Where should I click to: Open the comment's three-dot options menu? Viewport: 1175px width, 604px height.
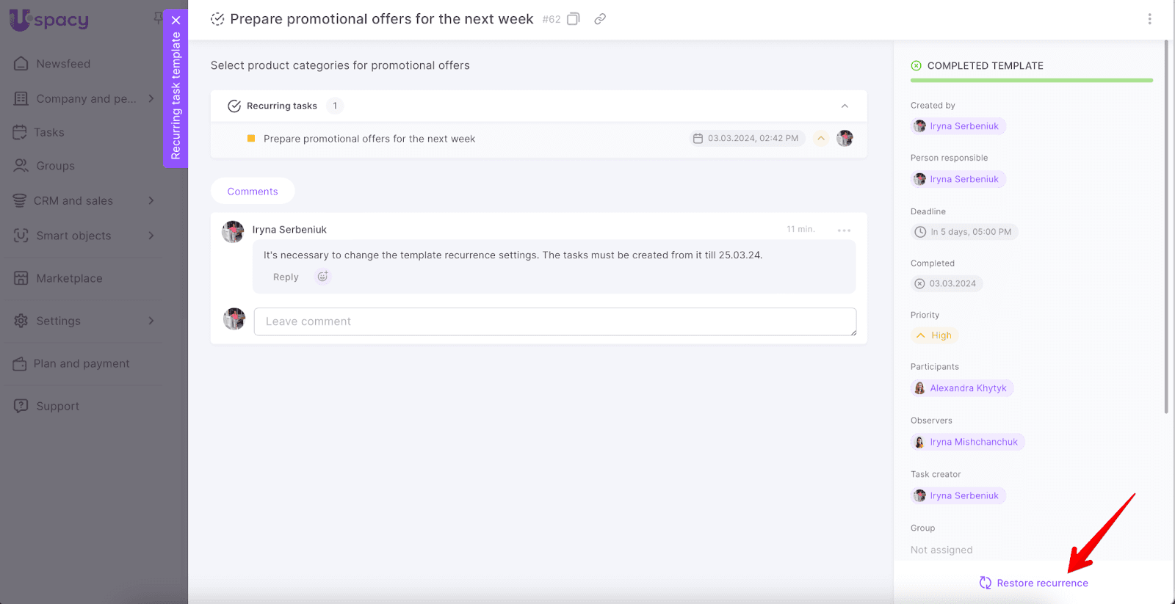tap(844, 230)
